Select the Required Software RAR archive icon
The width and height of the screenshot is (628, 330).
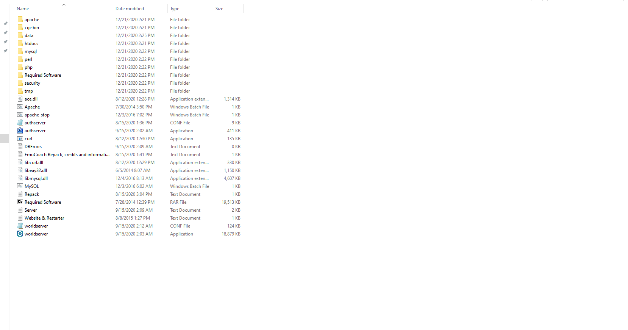(x=20, y=202)
